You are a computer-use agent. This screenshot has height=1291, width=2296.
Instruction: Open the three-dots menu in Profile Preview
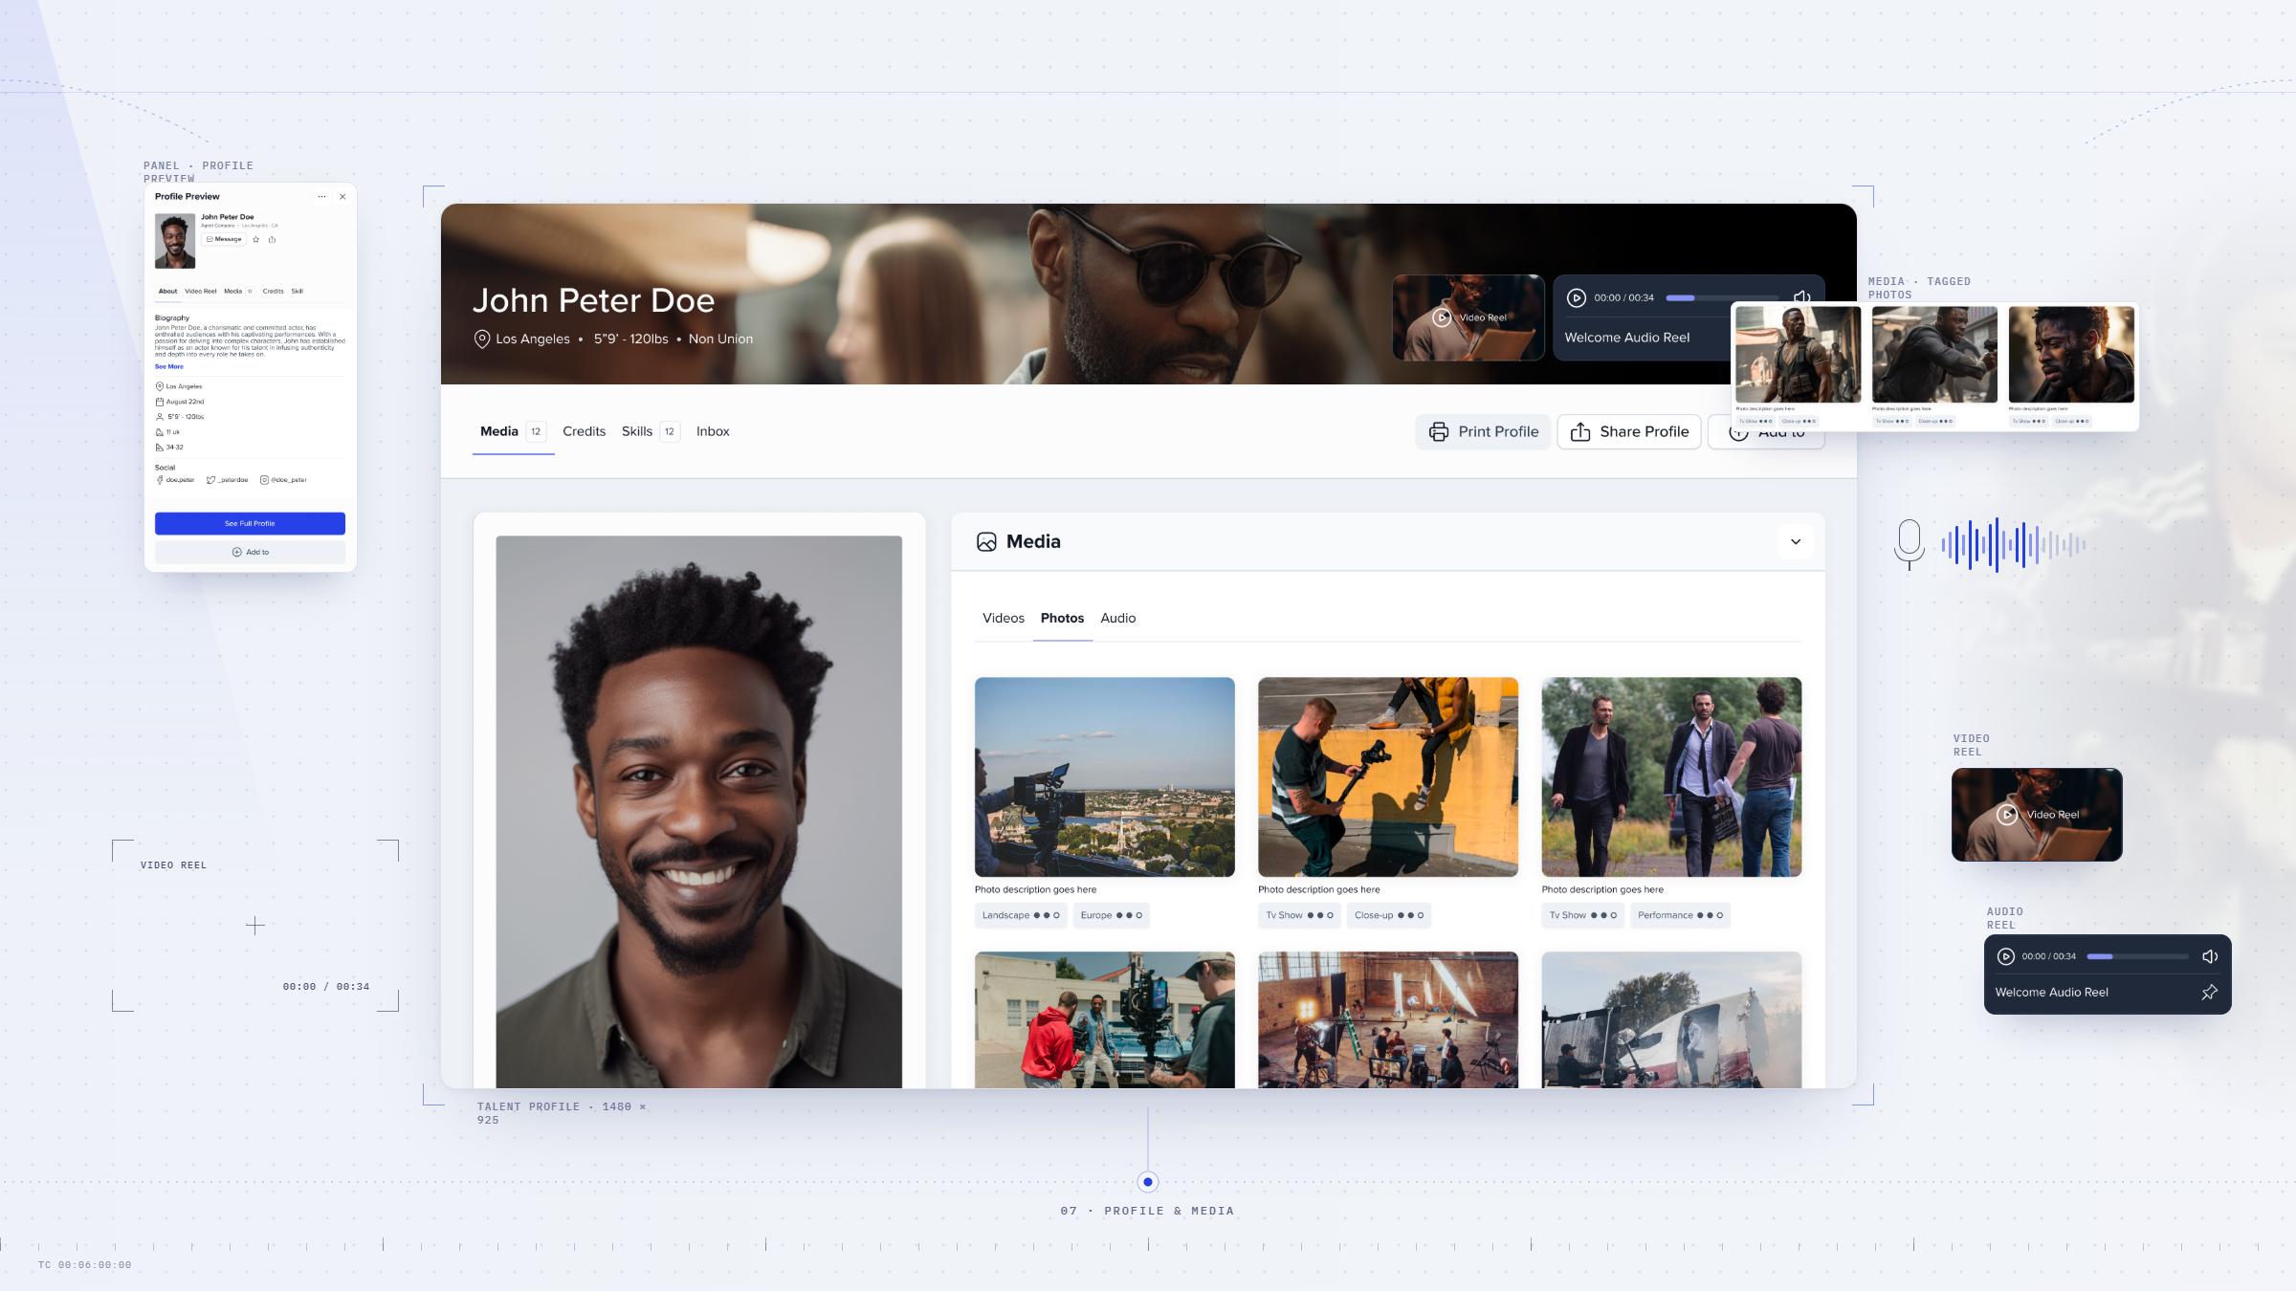tap(321, 197)
